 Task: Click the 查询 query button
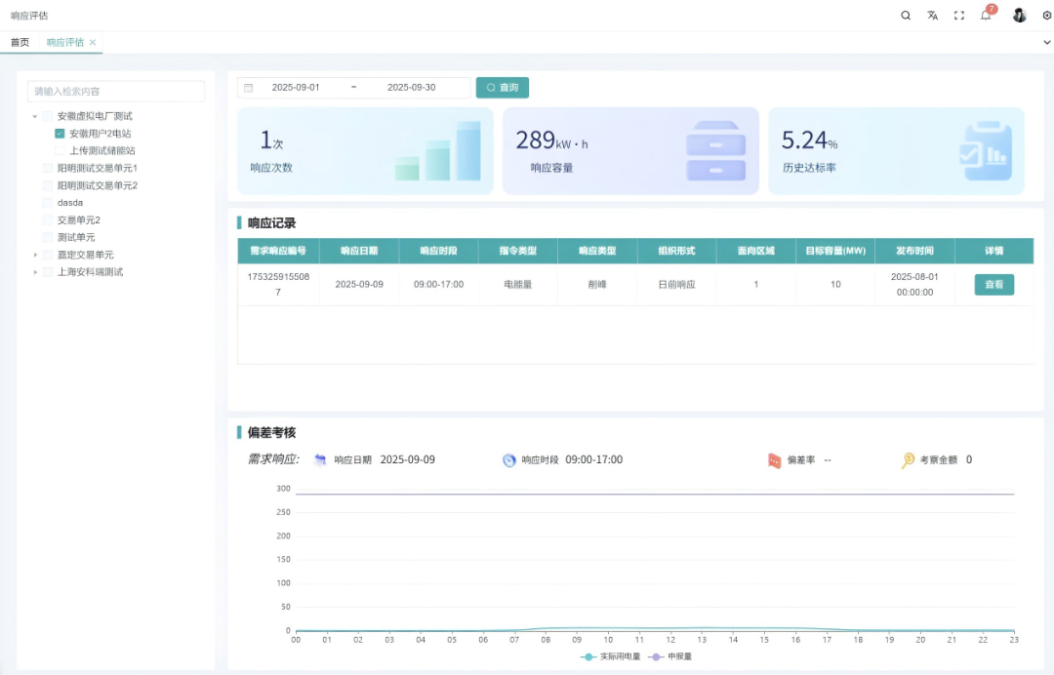[x=502, y=88]
